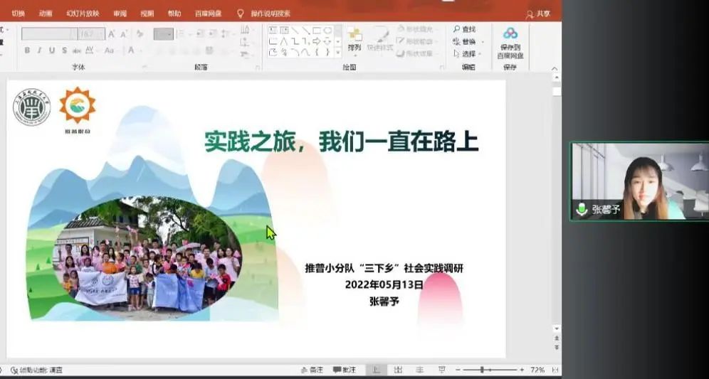Click the font name box
Image resolution: width=709 pixels, height=379 pixels.
click(49, 34)
